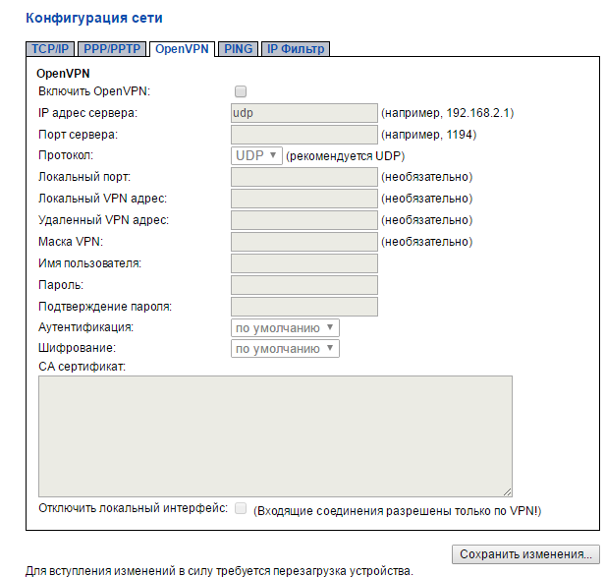Click the Протокол: label
The width and height of the screenshot is (606, 577).
coord(66,155)
